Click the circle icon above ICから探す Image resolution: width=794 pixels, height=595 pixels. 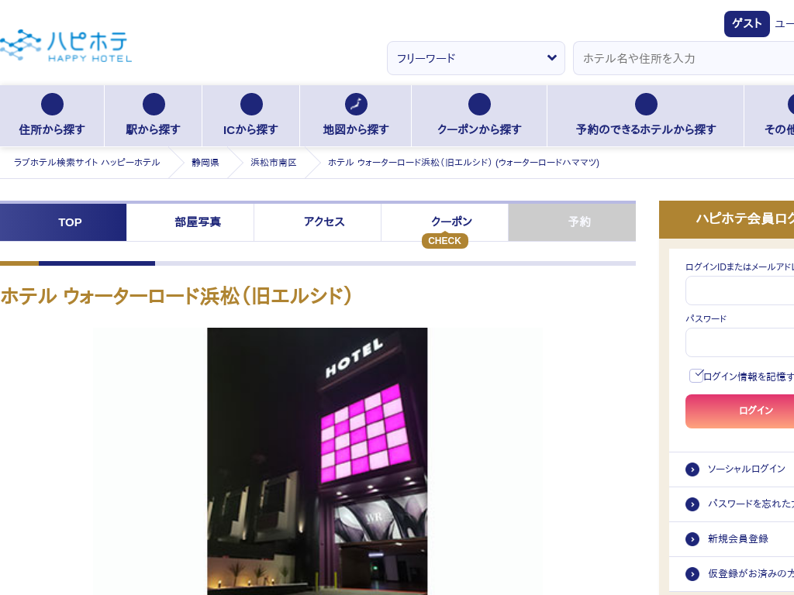[251, 105]
